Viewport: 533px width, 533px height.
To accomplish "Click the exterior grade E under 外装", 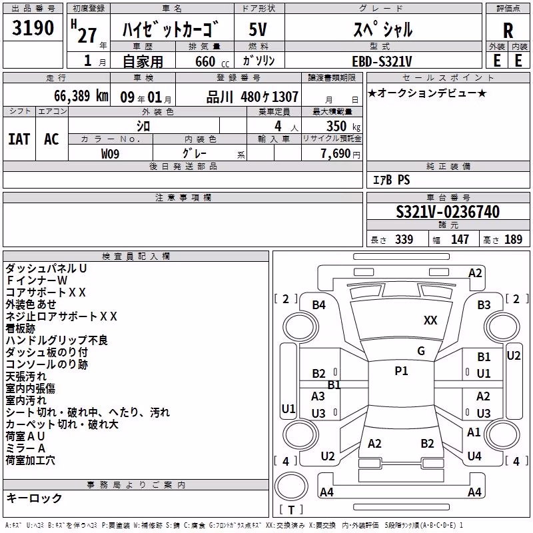I will (496, 61).
